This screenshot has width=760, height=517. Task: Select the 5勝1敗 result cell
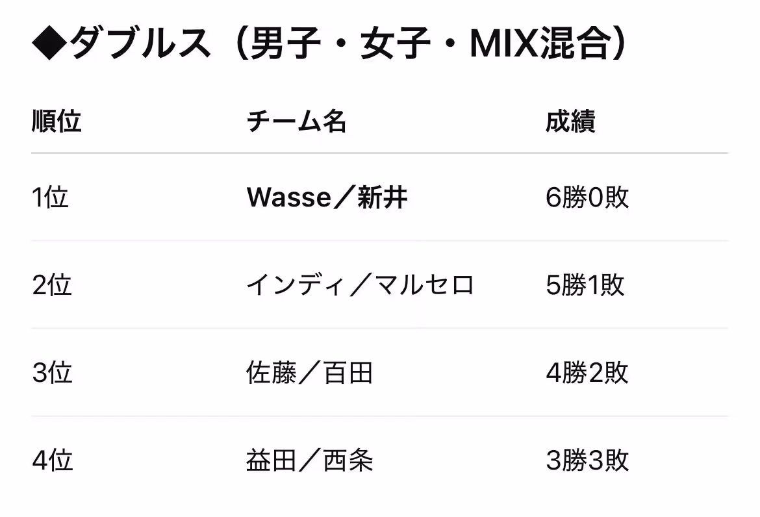tap(585, 285)
